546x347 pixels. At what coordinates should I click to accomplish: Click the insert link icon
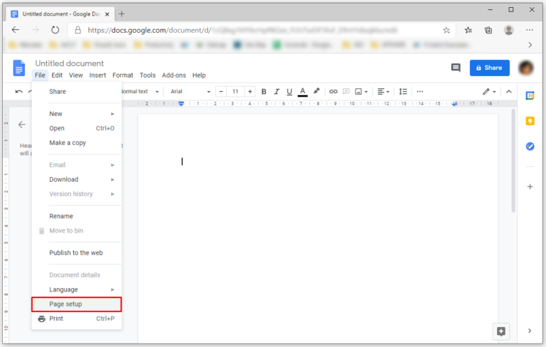[333, 92]
